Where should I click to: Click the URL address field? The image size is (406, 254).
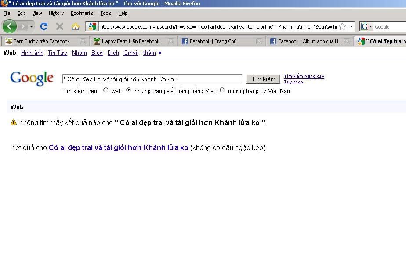218,27
